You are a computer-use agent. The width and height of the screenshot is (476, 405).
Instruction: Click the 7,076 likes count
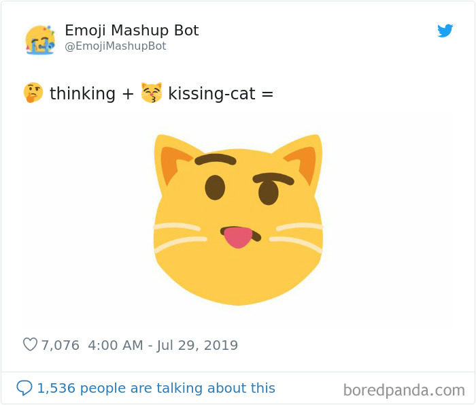click(61, 345)
